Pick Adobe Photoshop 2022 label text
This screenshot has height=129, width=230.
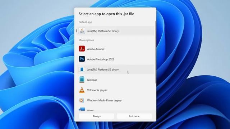[101, 59]
